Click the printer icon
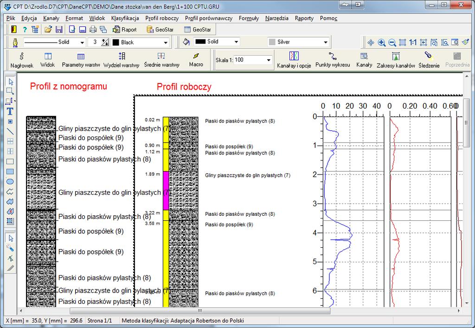This screenshot has height=328, width=475. (93, 29)
